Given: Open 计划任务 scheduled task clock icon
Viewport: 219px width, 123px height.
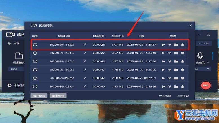Looking at the screenshot, I should (10, 85).
